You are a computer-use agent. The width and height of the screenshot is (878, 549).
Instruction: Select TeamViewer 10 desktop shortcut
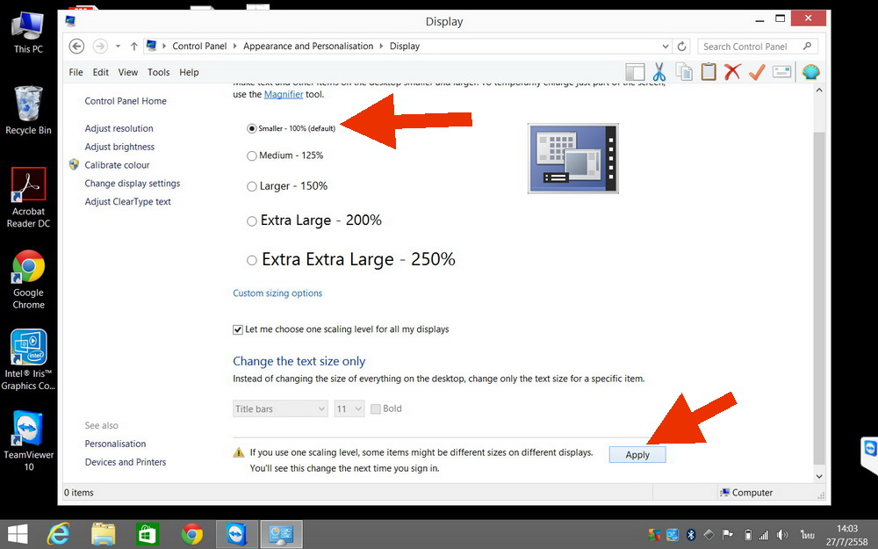tap(29, 441)
